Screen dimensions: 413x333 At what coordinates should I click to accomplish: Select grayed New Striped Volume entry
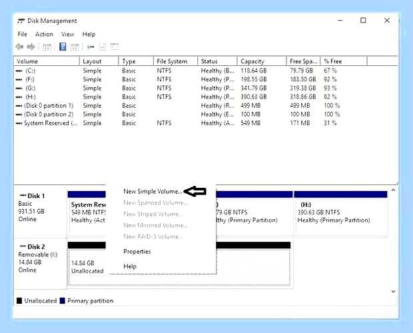(153, 214)
